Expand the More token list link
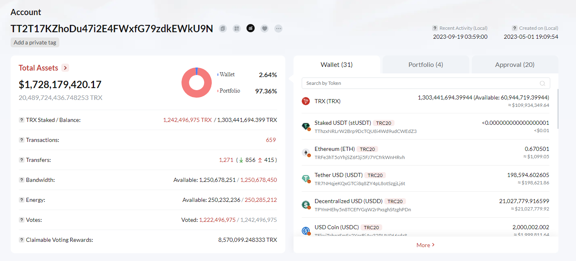This screenshot has height=261, width=576. pyautogui.click(x=426, y=245)
